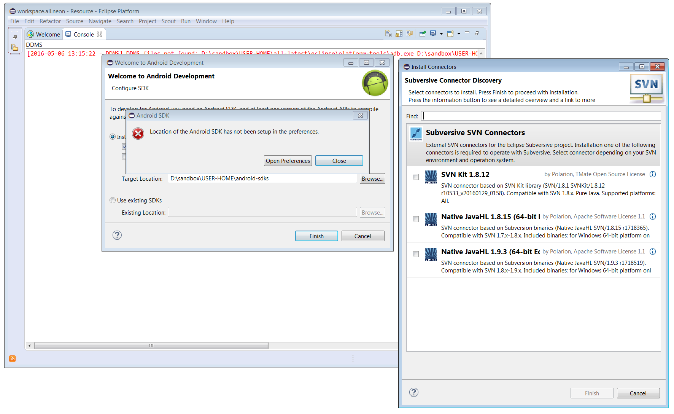Expand the Display Selected Console dropdown arrow

pyautogui.click(x=441, y=33)
